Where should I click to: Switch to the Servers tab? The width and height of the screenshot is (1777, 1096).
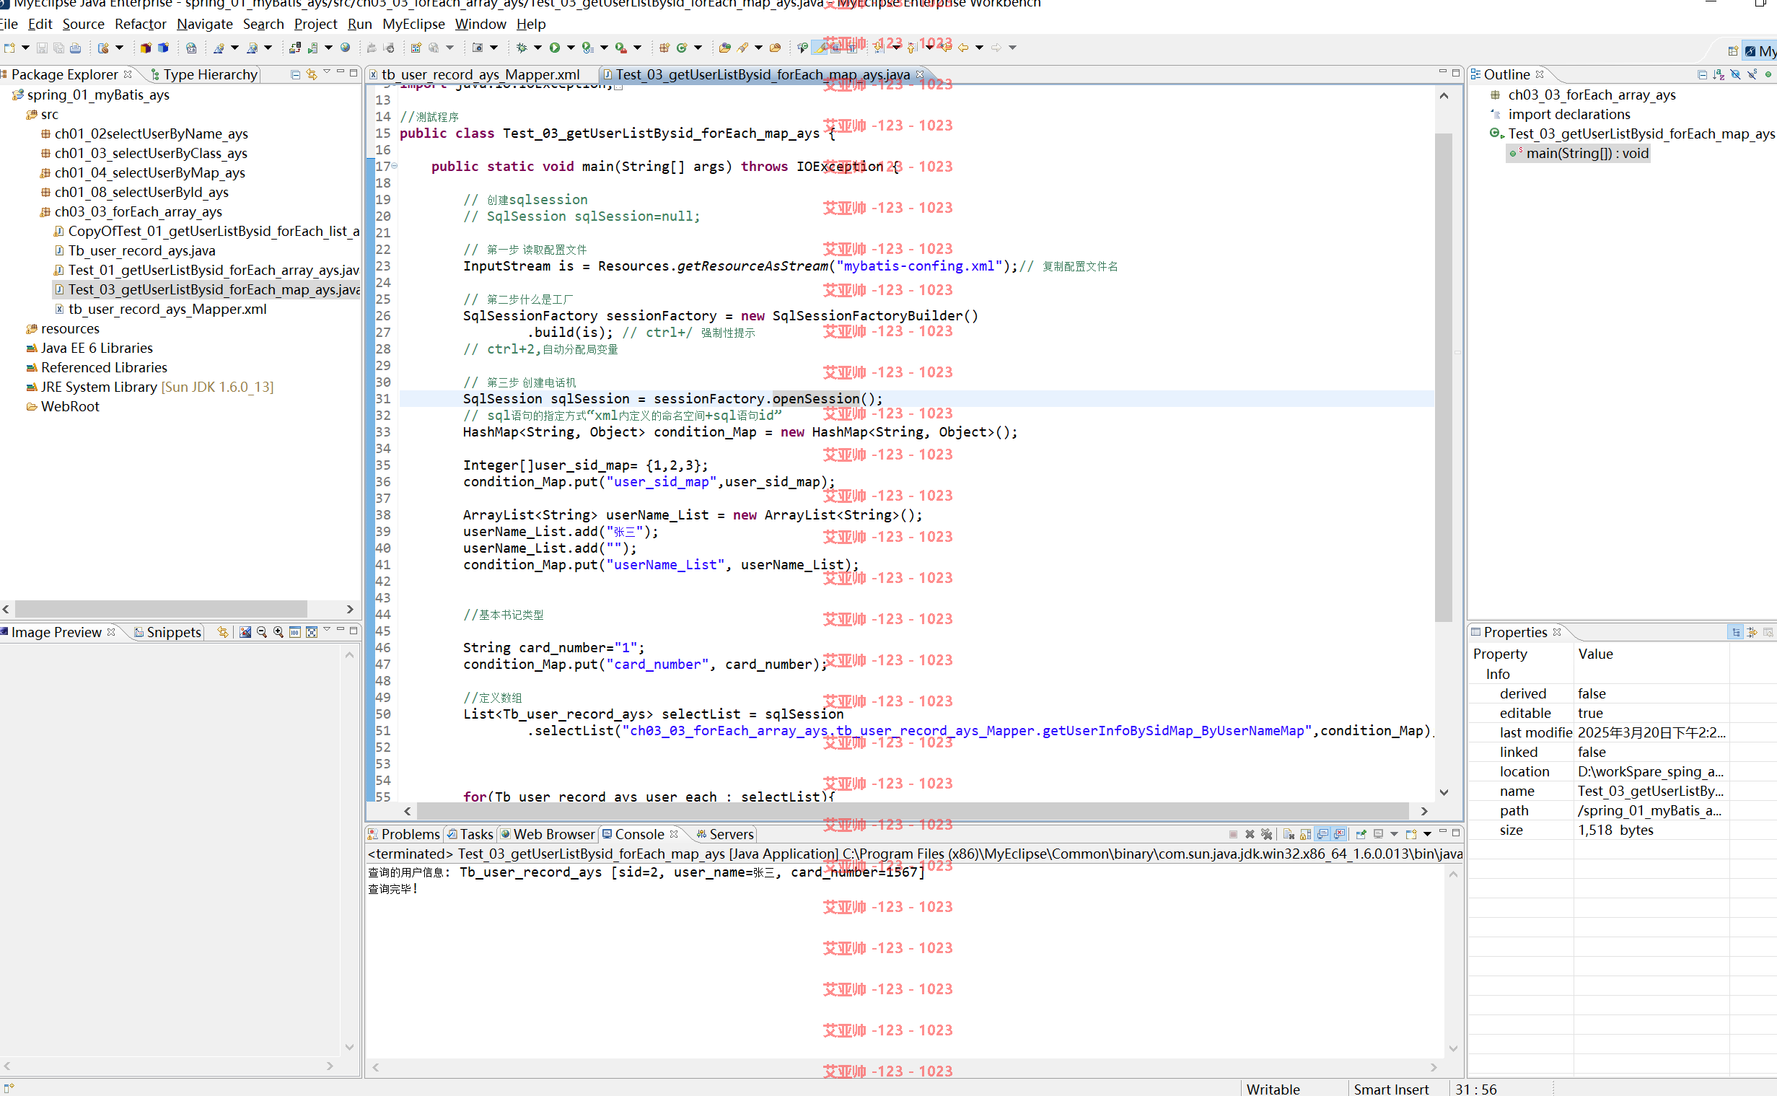click(x=724, y=834)
